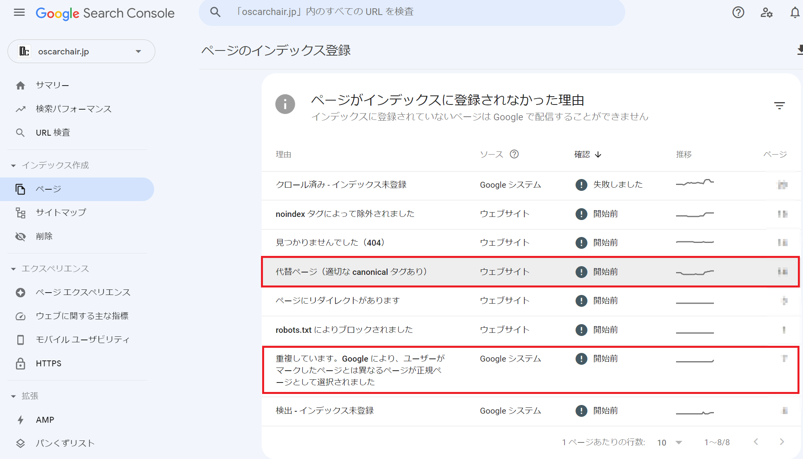Open the hamburger main menu

click(x=19, y=13)
